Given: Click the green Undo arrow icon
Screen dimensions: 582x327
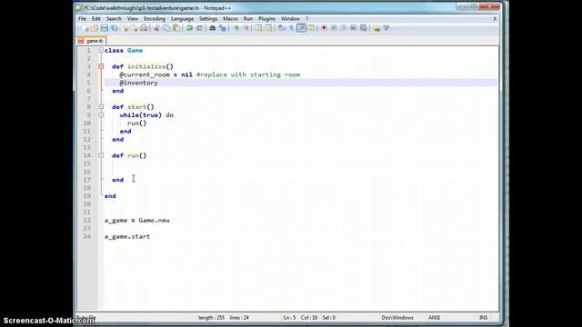Looking at the screenshot, I should click(x=190, y=28).
